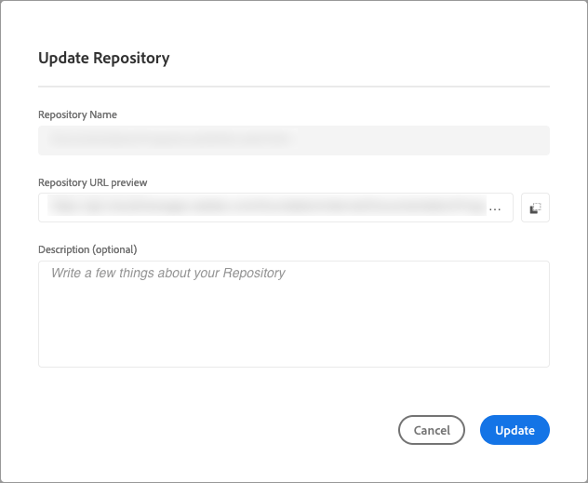Image resolution: width=588 pixels, height=483 pixels.
Task: Click the empty bottom of the Description box
Action: (x=293, y=349)
